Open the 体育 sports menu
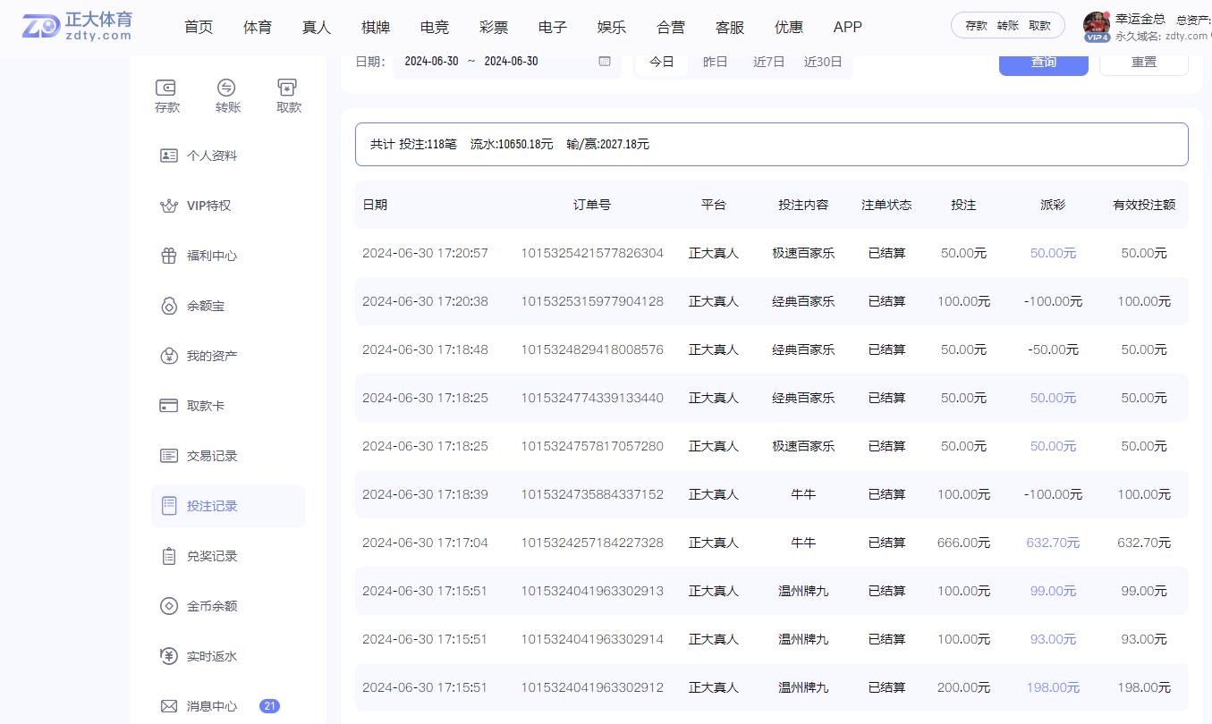This screenshot has width=1212, height=724. [x=257, y=27]
